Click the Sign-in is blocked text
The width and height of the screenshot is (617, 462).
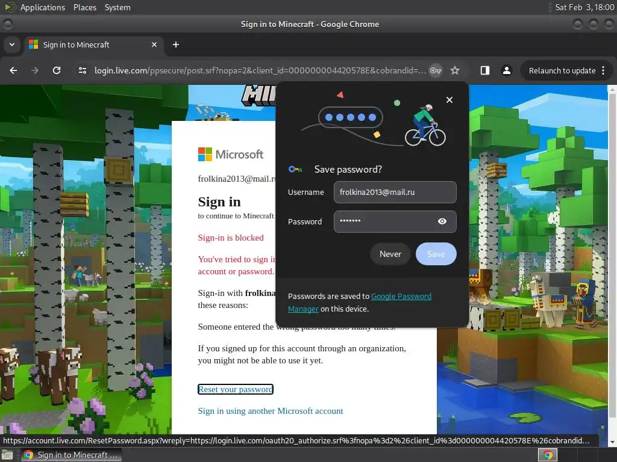(231, 238)
